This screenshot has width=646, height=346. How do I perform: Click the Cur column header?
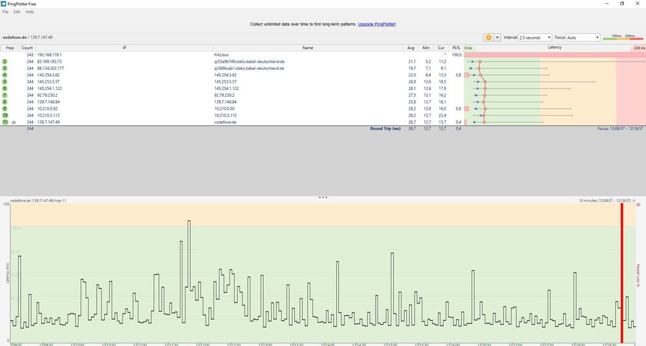(441, 48)
